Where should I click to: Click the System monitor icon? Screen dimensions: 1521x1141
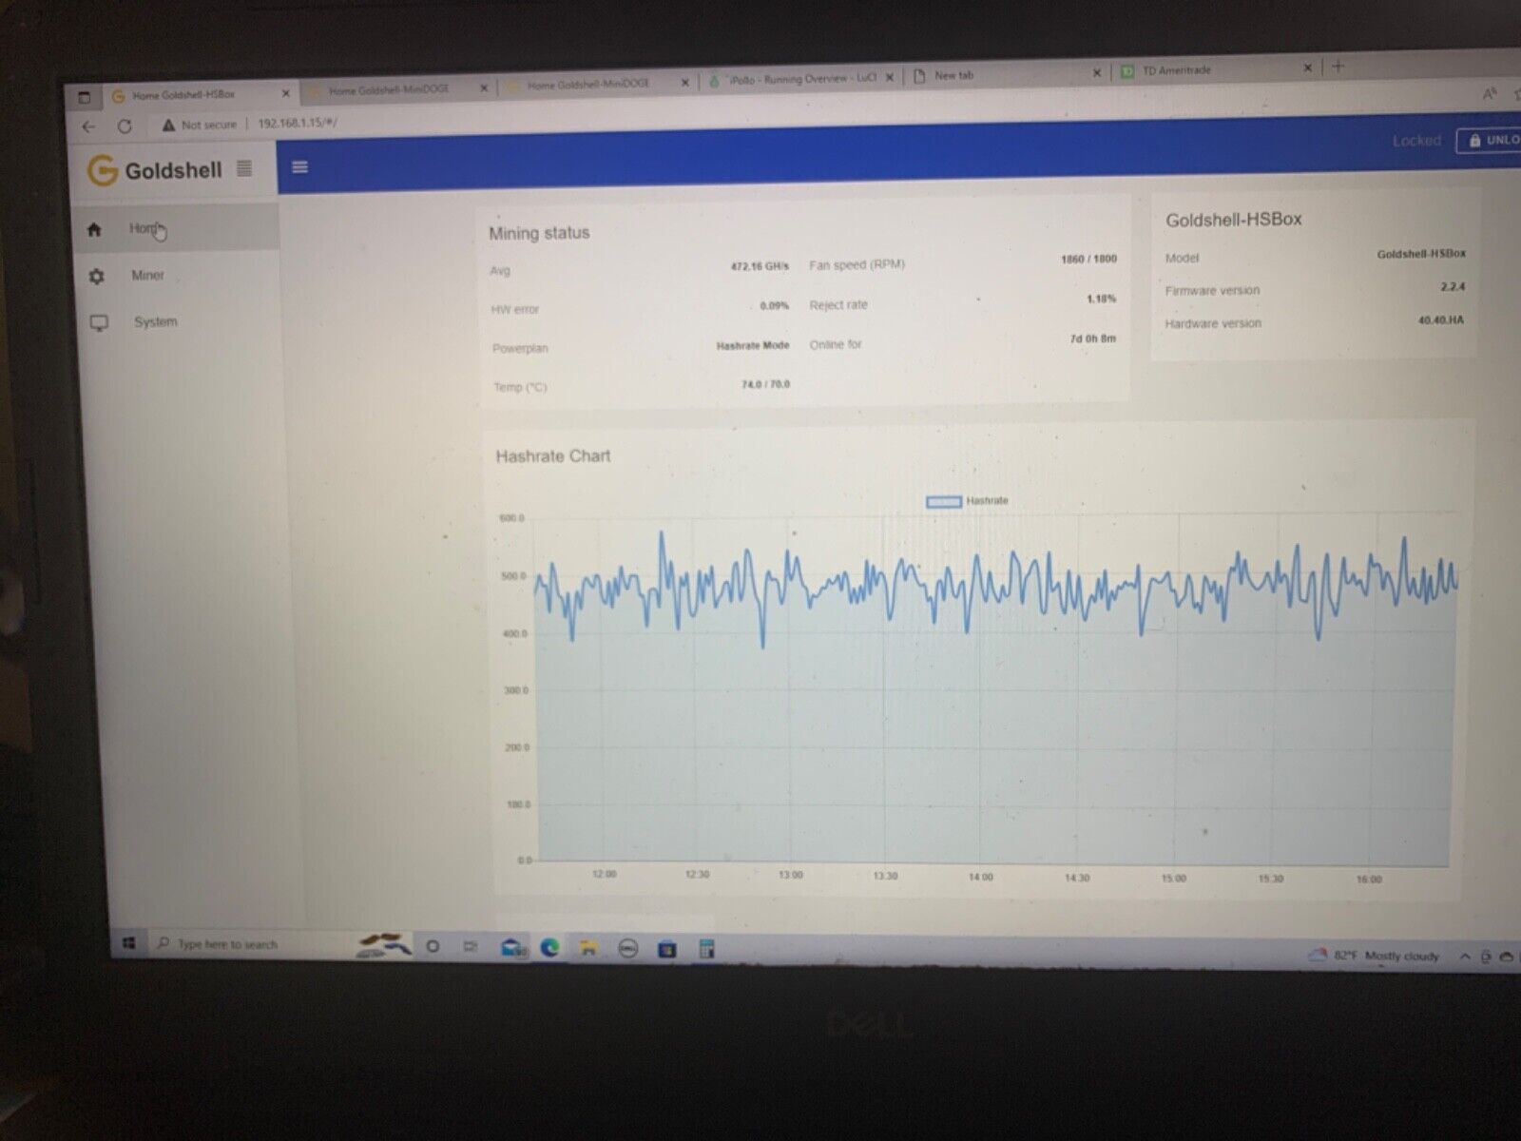click(99, 323)
